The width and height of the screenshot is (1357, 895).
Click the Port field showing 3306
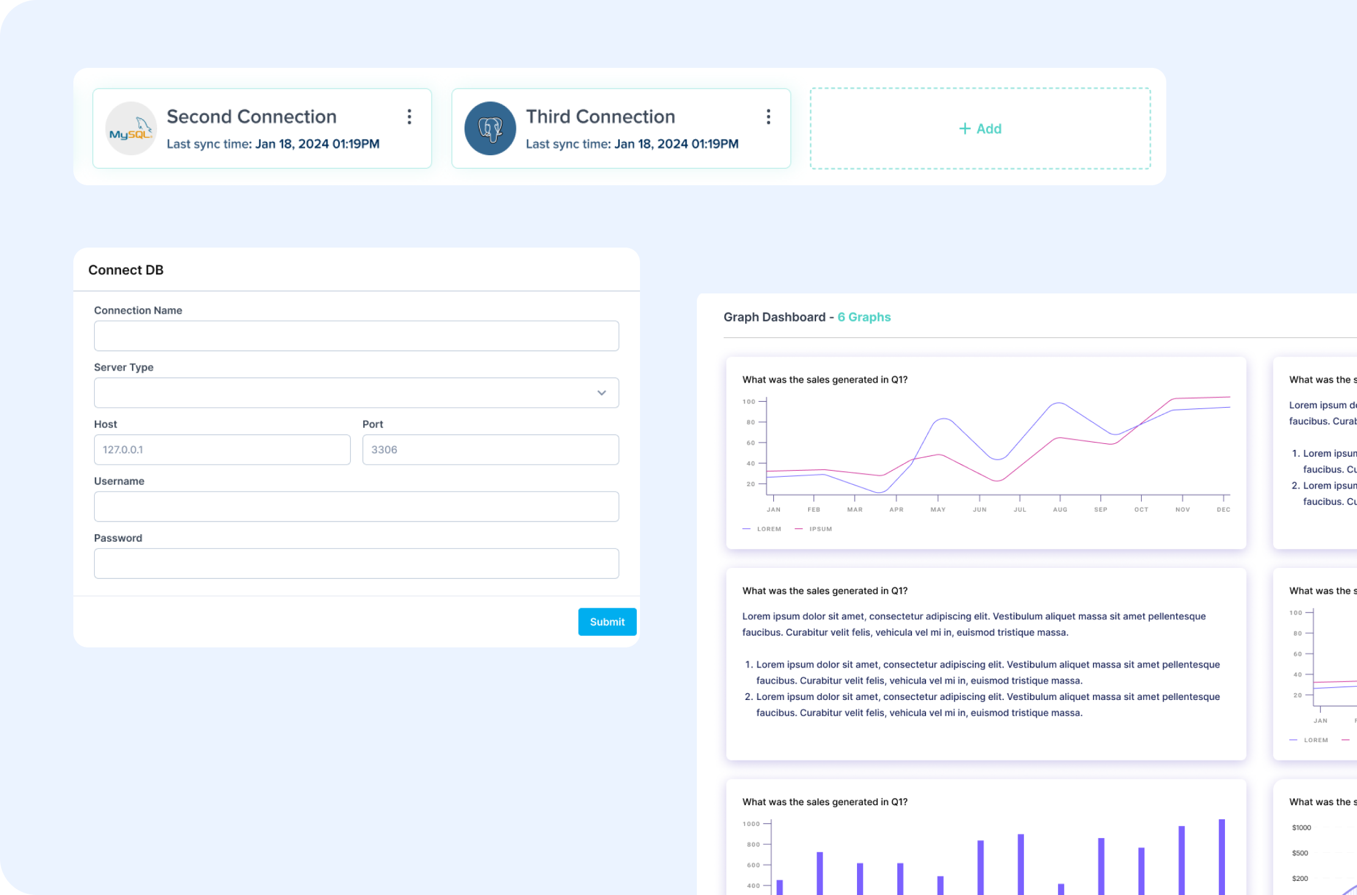(x=491, y=449)
